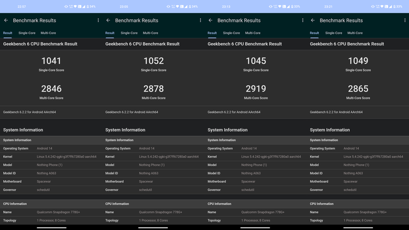Switch to Single-Core tab on the 1049 screen
The height and width of the screenshot is (230, 409).
point(333,33)
